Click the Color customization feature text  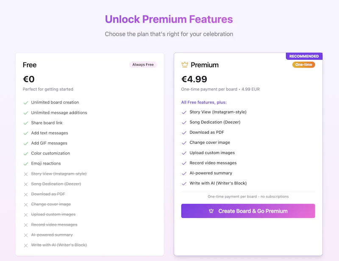(50, 153)
